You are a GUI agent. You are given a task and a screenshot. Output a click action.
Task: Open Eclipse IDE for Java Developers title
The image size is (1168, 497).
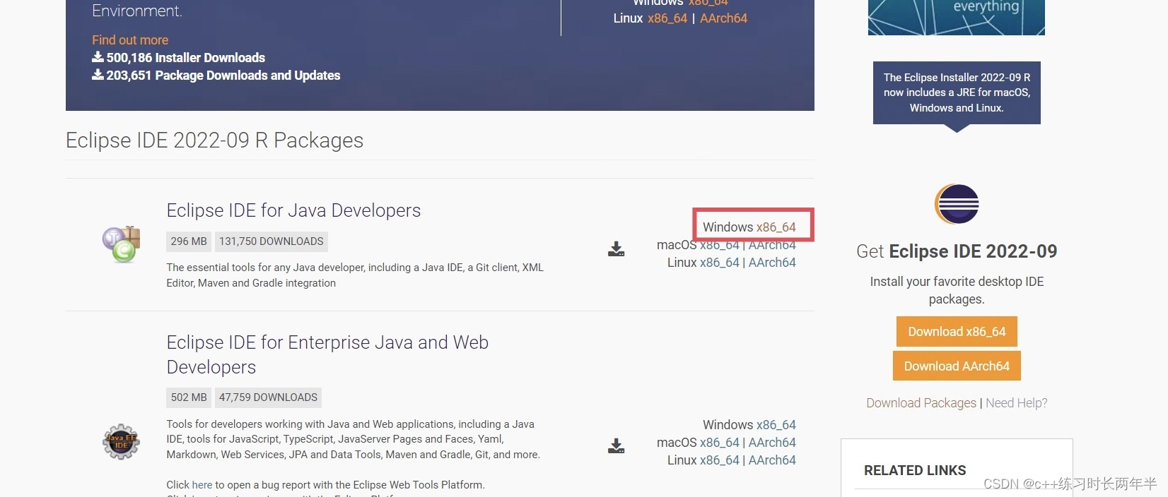pos(293,210)
